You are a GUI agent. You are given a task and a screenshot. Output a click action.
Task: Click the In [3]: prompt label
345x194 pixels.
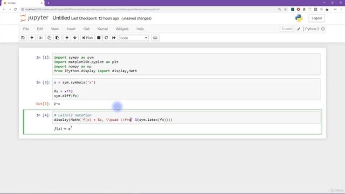pos(43,82)
